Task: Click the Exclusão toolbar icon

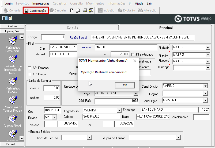Action: click(120, 10)
